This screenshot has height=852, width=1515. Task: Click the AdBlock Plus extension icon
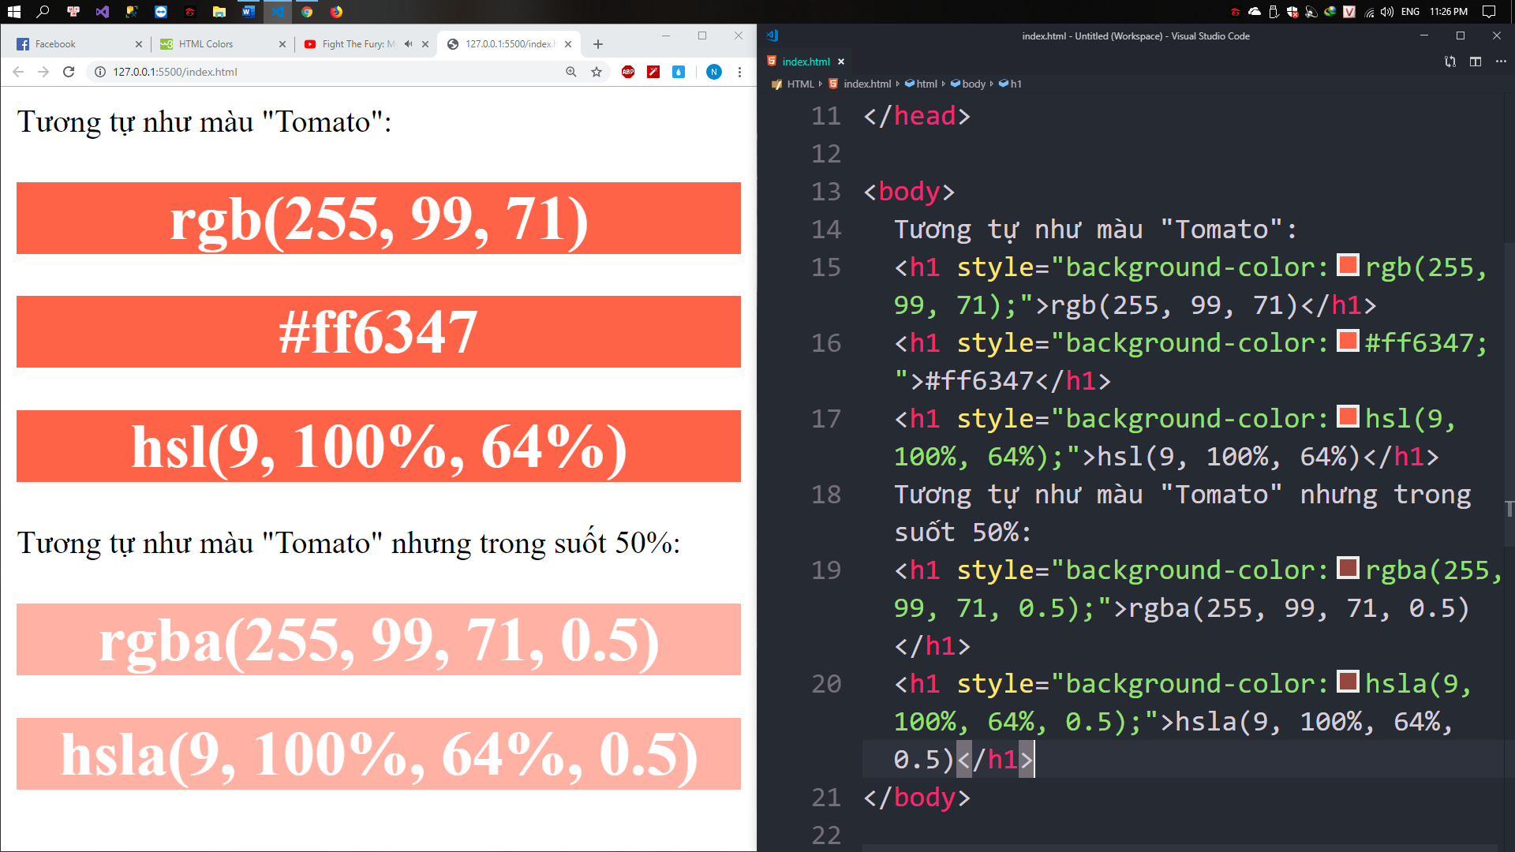click(x=628, y=72)
